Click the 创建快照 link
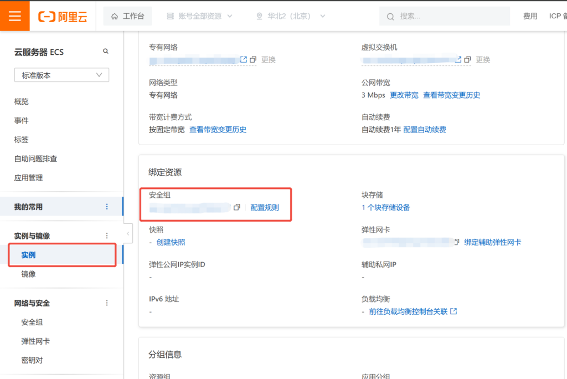Screen dimensions: 567x379 (171, 242)
